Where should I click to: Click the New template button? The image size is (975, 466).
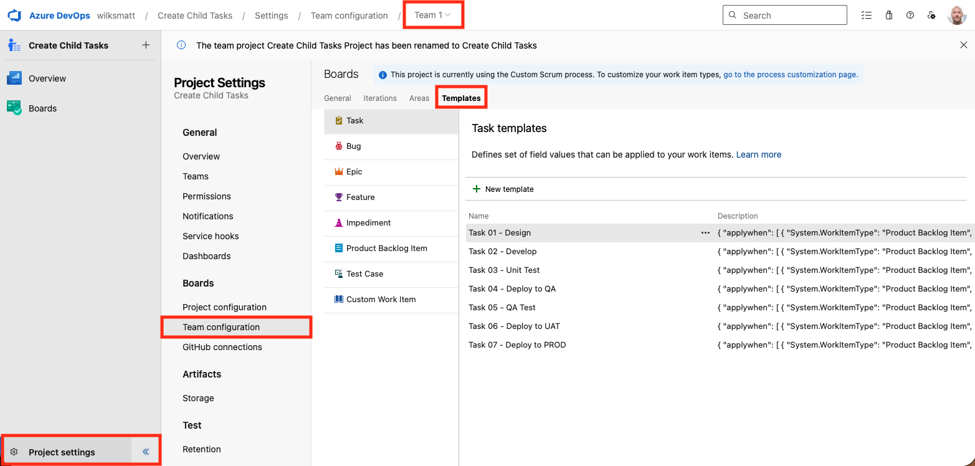(x=503, y=189)
